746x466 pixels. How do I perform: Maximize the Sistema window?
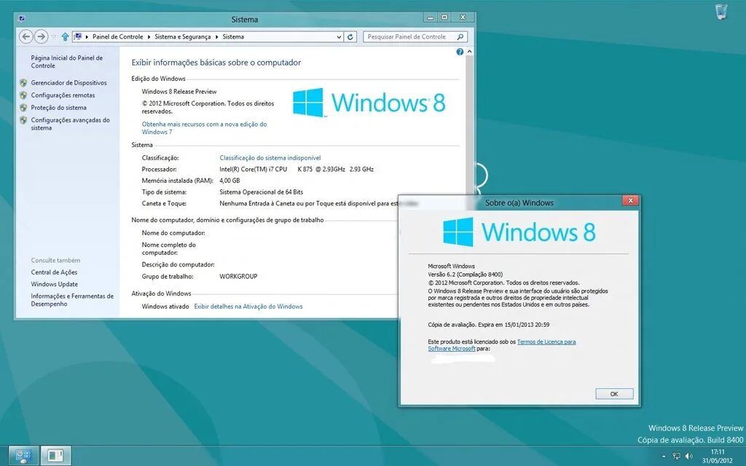tap(444, 17)
